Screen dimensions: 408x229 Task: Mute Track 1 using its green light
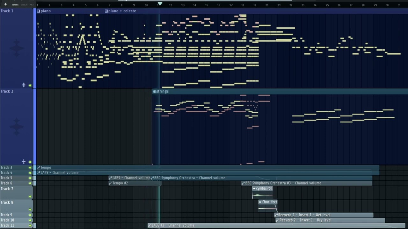[30, 85]
